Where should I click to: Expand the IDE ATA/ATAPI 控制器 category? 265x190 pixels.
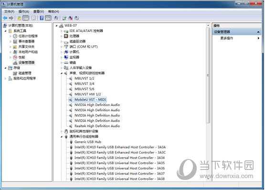pyautogui.click(x=62, y=31)
